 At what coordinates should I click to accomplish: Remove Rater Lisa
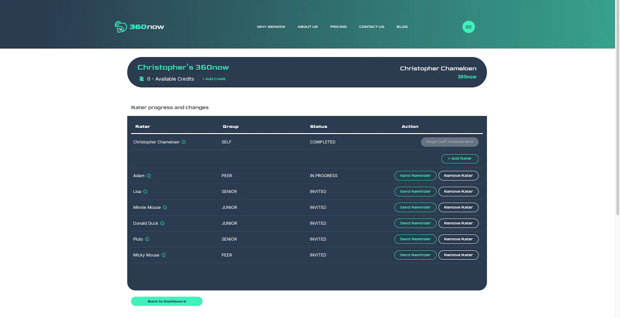458,192
